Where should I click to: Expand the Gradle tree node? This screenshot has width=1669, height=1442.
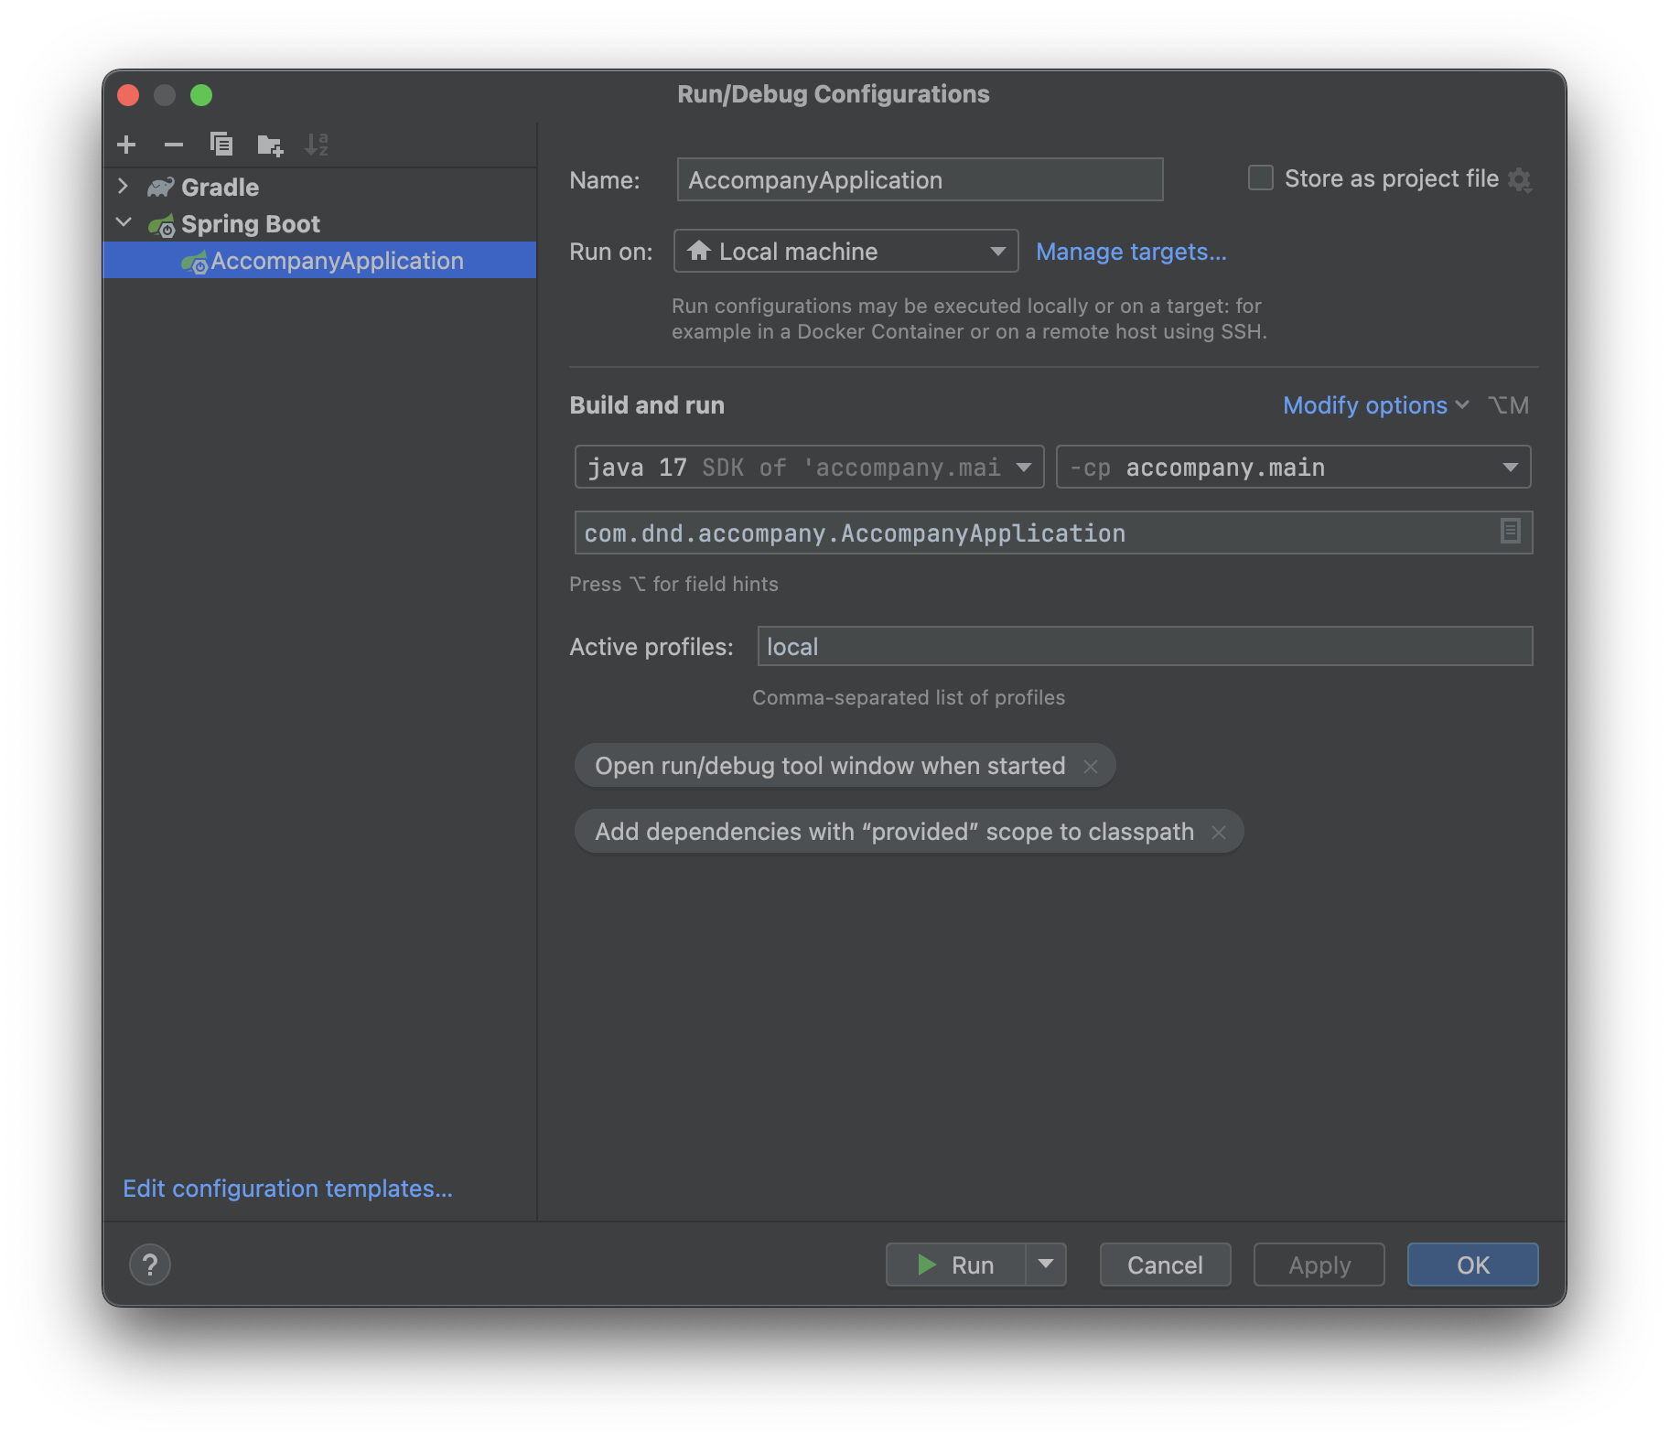(x=124, y=187)
